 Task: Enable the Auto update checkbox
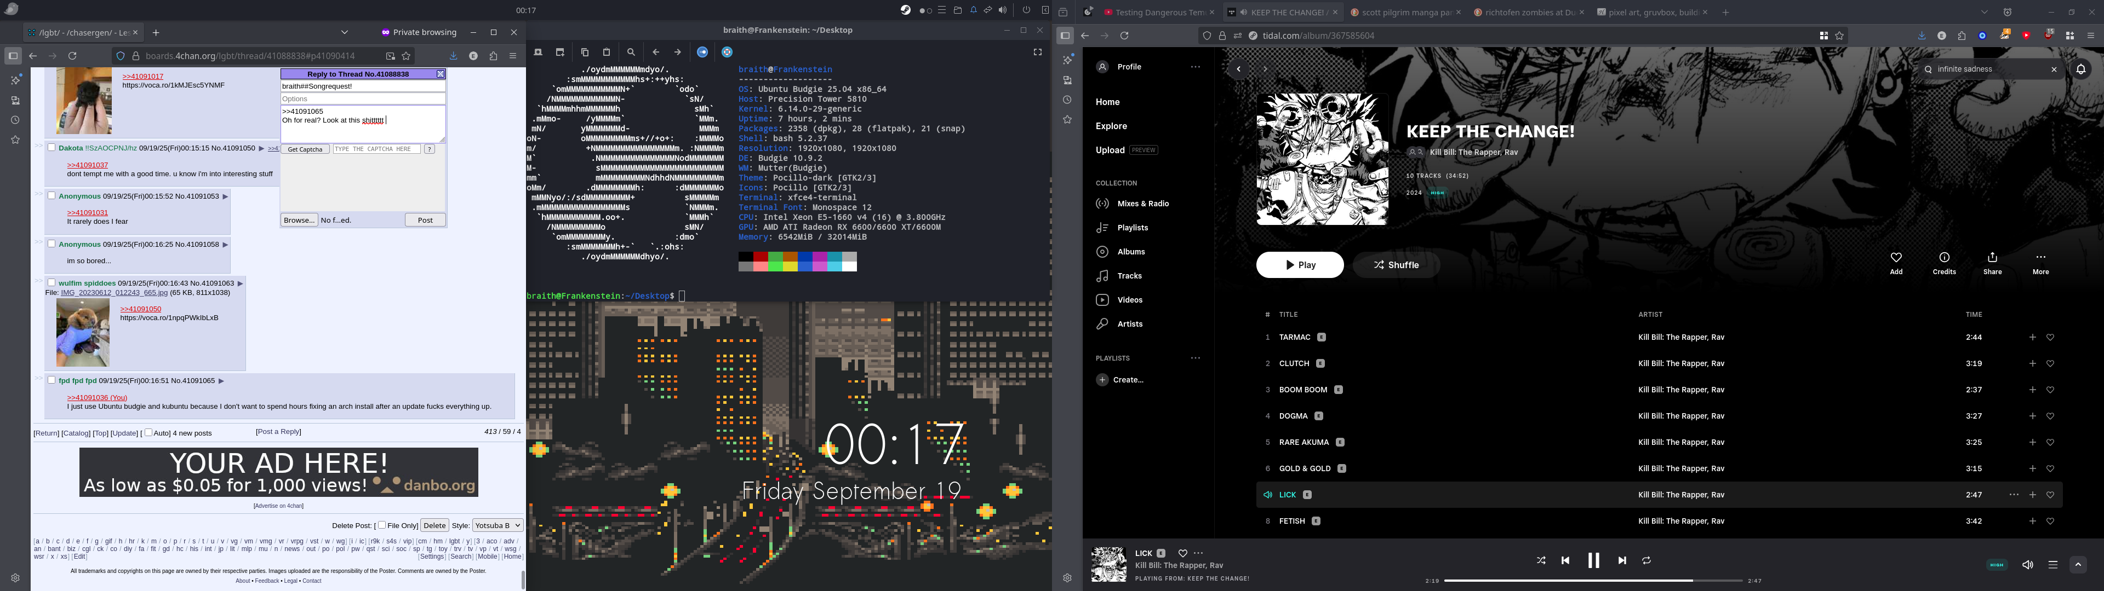148,433
